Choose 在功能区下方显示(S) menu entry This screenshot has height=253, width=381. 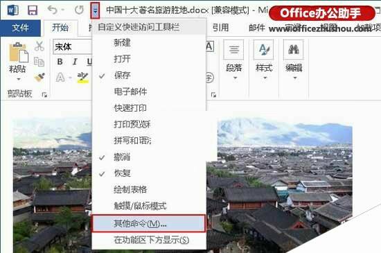click(x=149, y=240)
